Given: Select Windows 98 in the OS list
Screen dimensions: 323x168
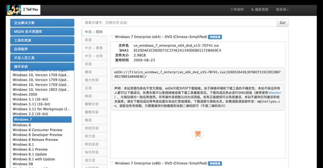Looking at the screenshot, I should 23,164.
